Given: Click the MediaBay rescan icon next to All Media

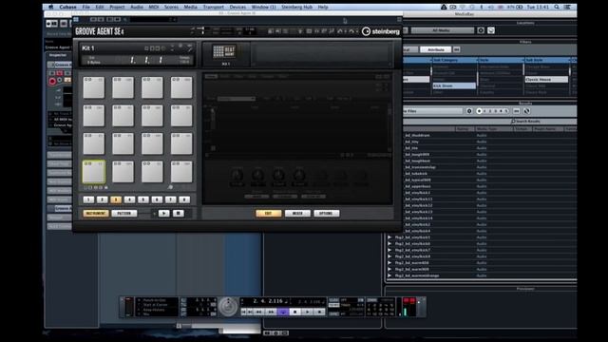Looking at the screenshot, I should pyautogui.click(x=491, y=30).
